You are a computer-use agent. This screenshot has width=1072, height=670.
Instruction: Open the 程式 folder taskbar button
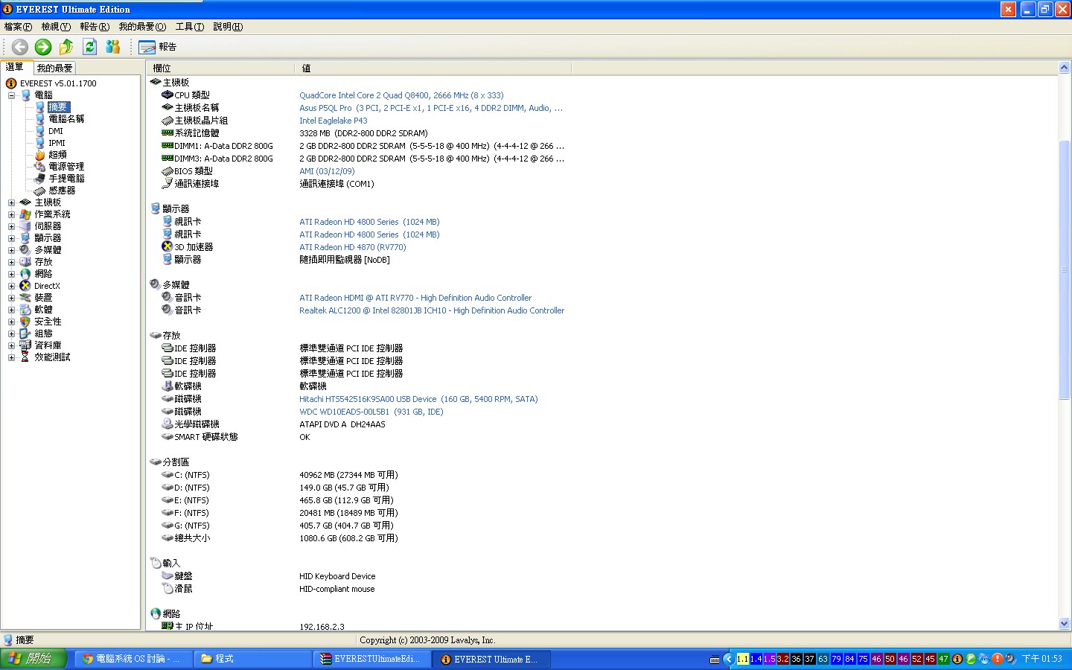253,659
